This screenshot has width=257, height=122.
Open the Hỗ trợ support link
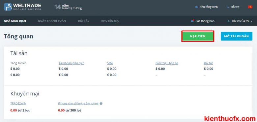pyautogui.click(x=235, y=7)
